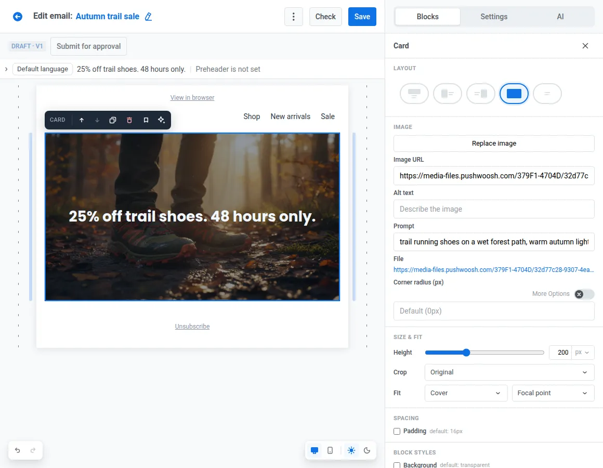Click the Check button
This screenshot has height=468, width=603.
(325, 17)
